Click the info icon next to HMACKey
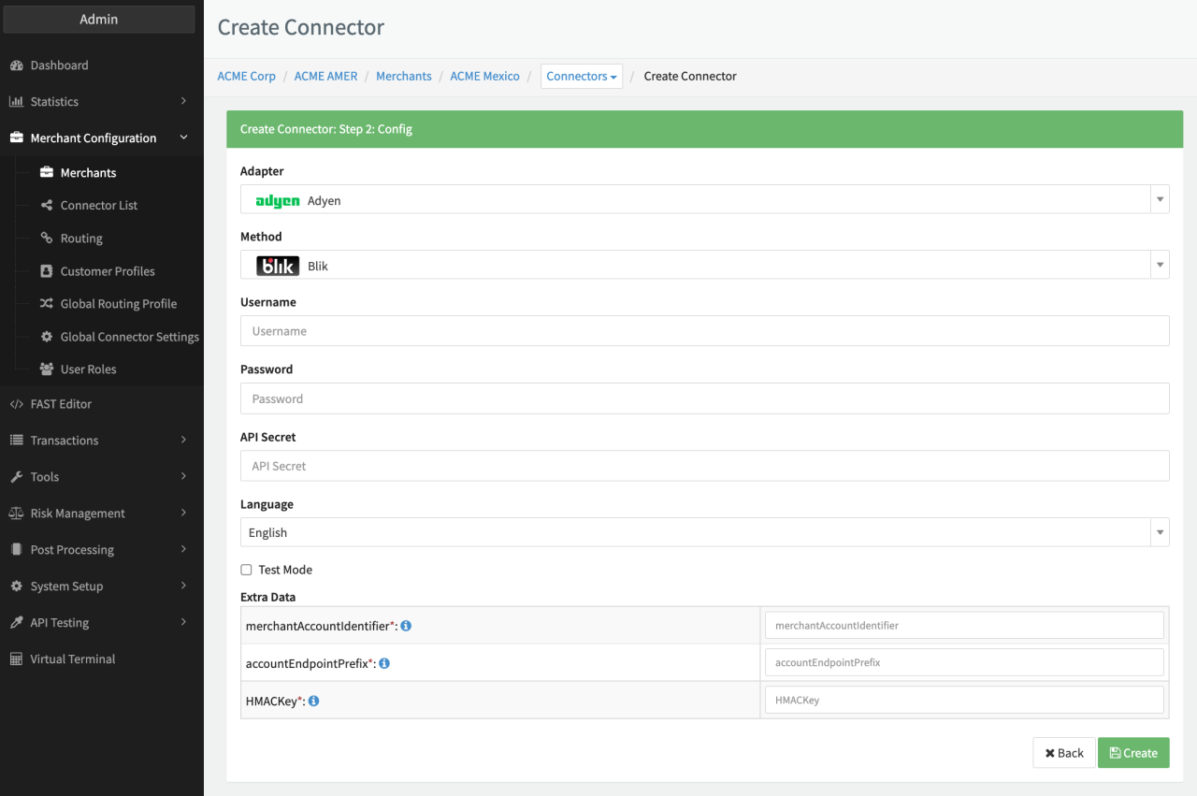 (314, 701)
